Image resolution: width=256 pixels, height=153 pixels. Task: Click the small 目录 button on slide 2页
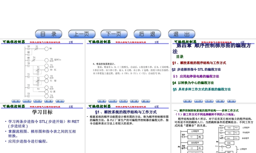coord(16,101)
